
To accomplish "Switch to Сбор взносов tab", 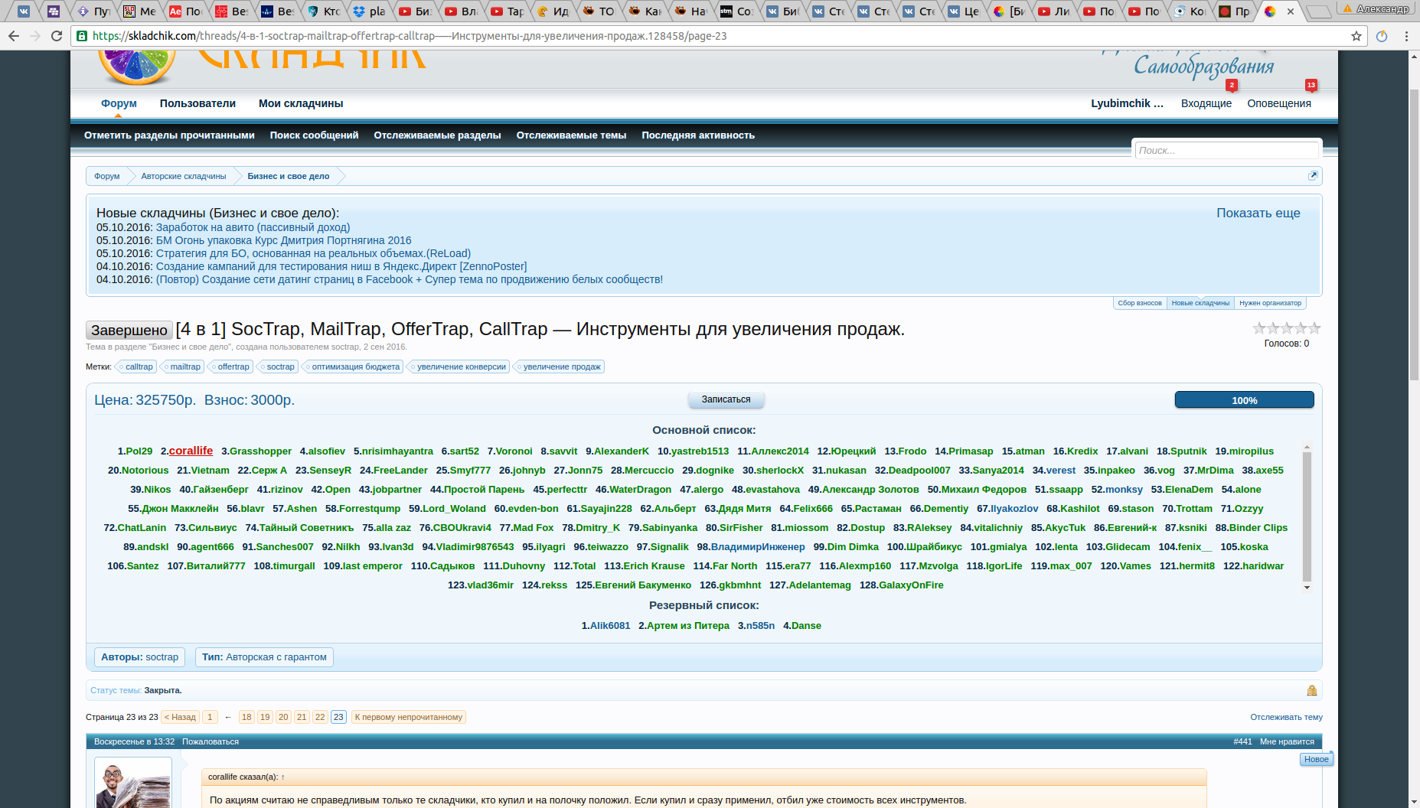I will point(1139,303).
